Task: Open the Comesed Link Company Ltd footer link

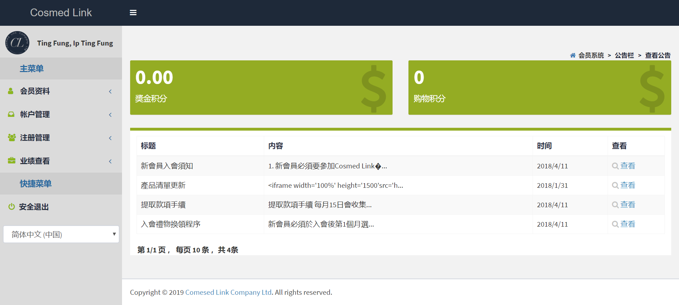Action: (228, 292)
